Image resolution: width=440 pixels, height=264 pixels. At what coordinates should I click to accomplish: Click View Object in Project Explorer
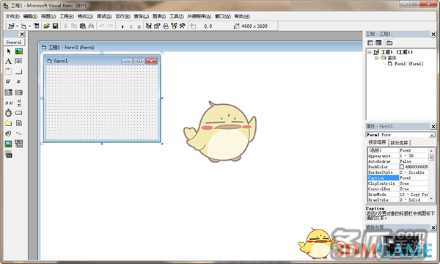[378, 43]
